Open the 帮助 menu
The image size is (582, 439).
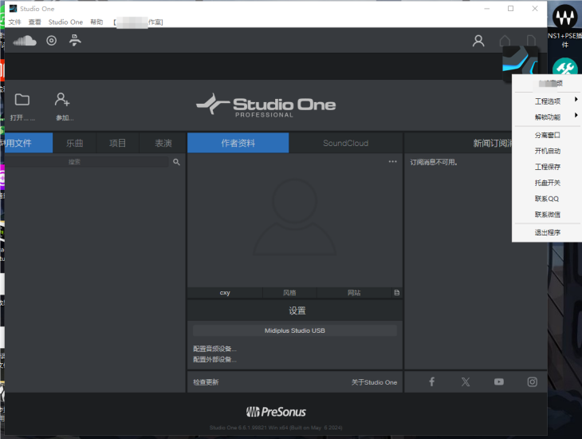pos(96,22)
